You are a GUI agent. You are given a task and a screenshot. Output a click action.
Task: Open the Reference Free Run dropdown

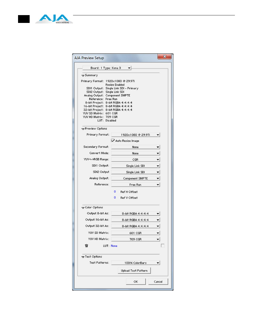pyautogui.click(x=136, y=185)
